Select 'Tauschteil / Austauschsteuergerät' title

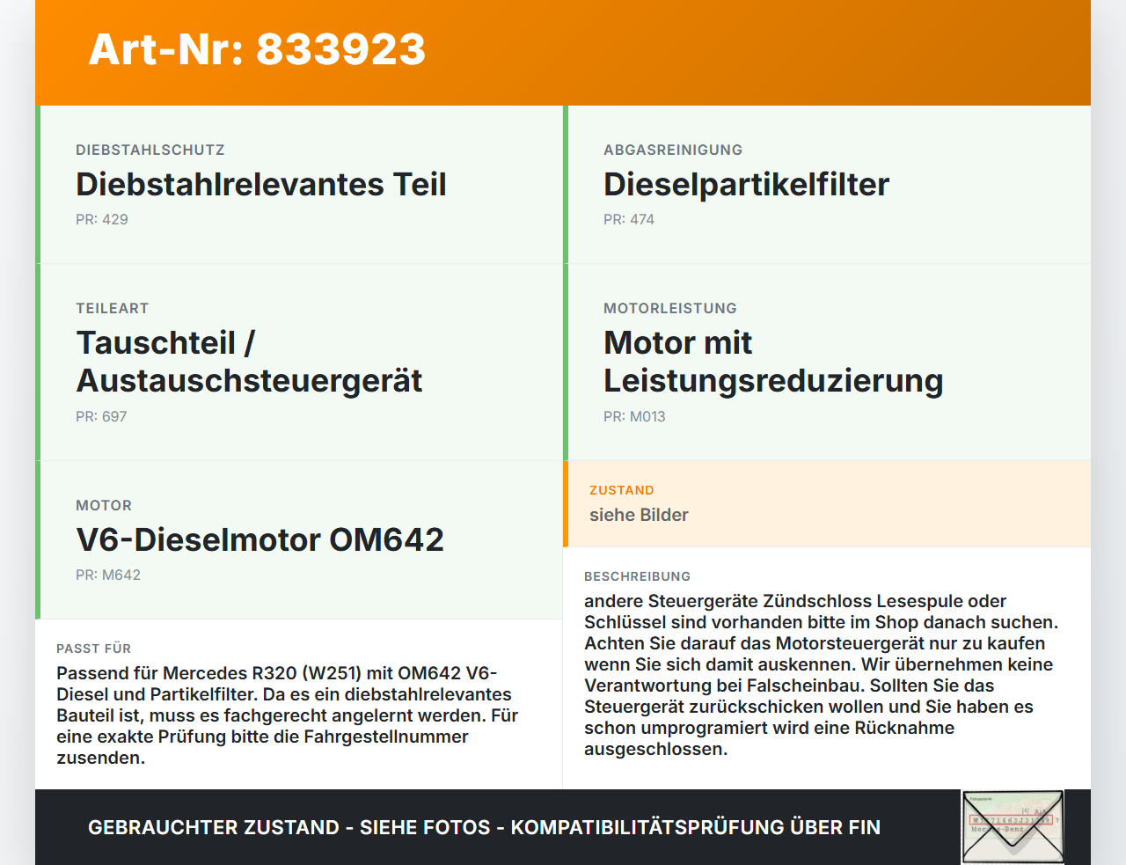[249, 362]
